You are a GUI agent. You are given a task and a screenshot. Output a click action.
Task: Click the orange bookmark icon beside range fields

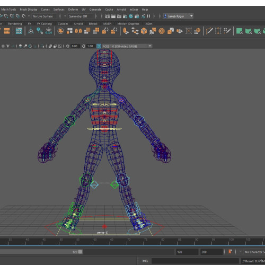(230, 252)
